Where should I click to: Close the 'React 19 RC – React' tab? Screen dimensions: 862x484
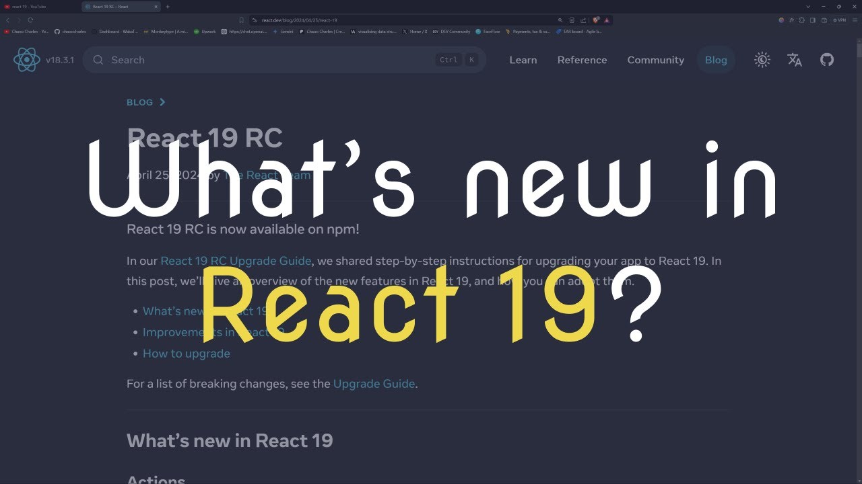[x=156, y=7]
